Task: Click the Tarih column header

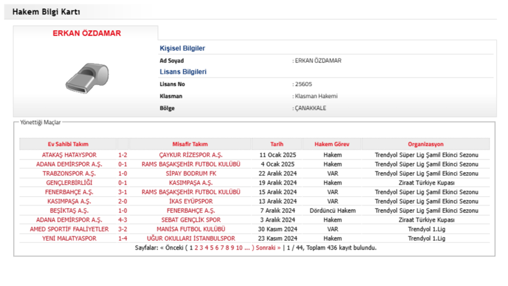Action: tap(276, 144)
